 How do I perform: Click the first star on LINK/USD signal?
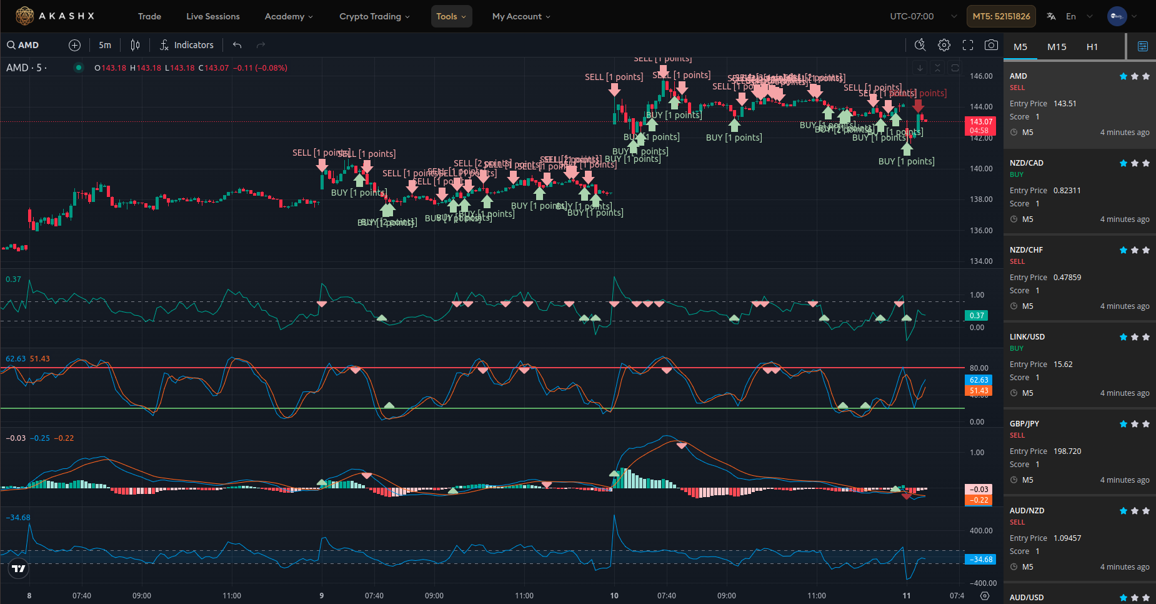coord(1124,337)
